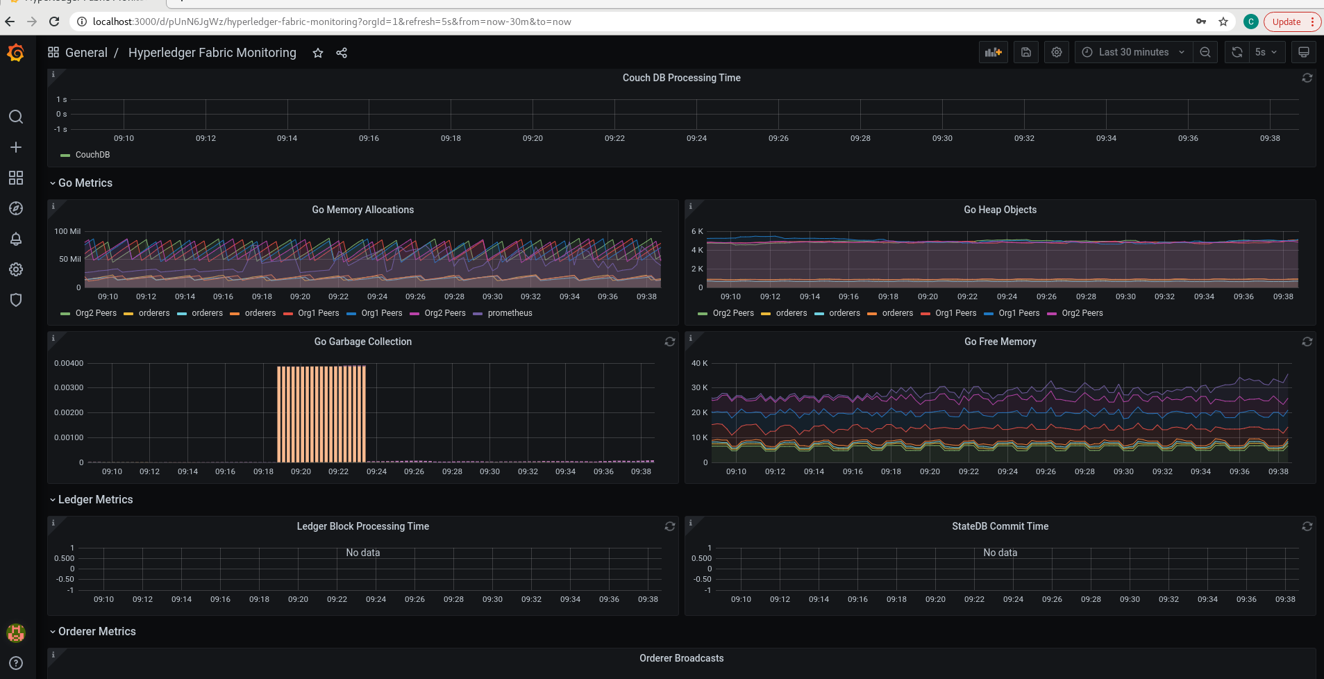Open the search dashboards sidebar icon
The image size is (1324, 679).
tap(16, 117)
